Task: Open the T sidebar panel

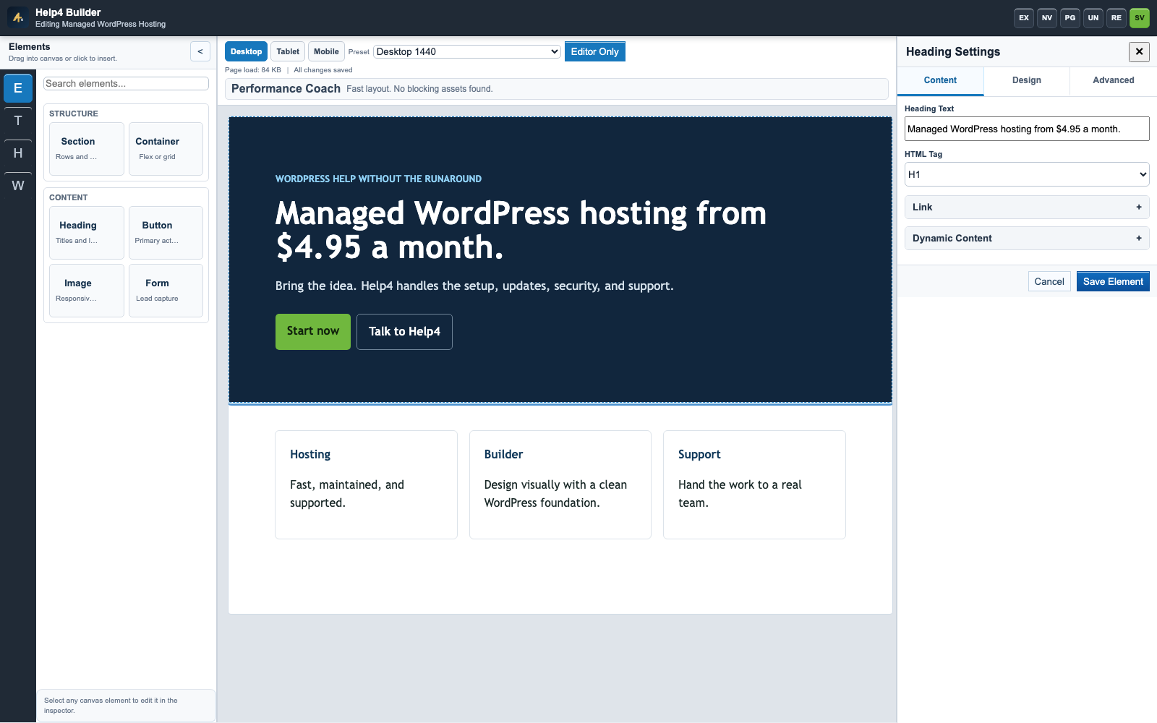Action: point(18,121)
